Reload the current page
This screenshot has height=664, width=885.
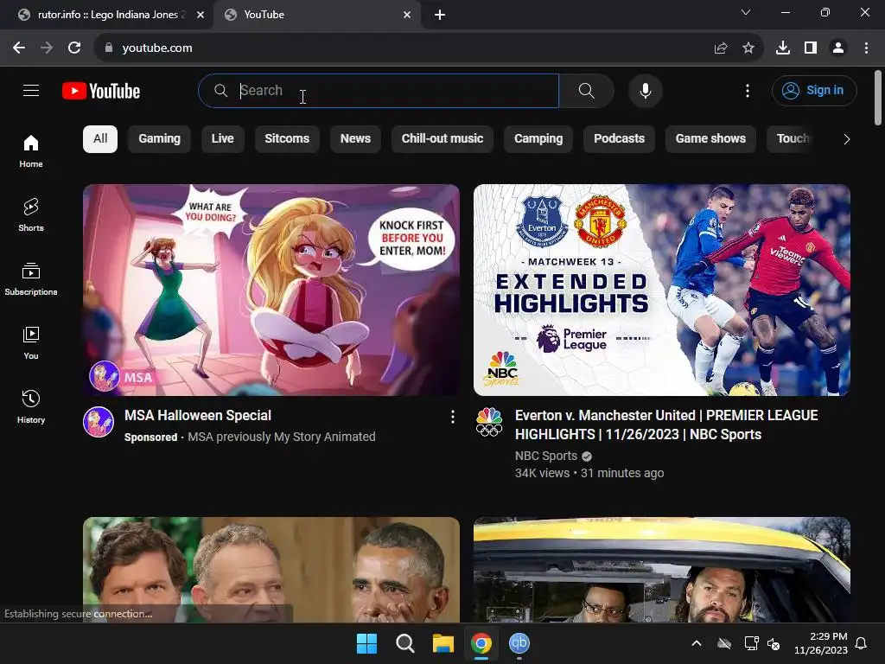tap(74, 48)
